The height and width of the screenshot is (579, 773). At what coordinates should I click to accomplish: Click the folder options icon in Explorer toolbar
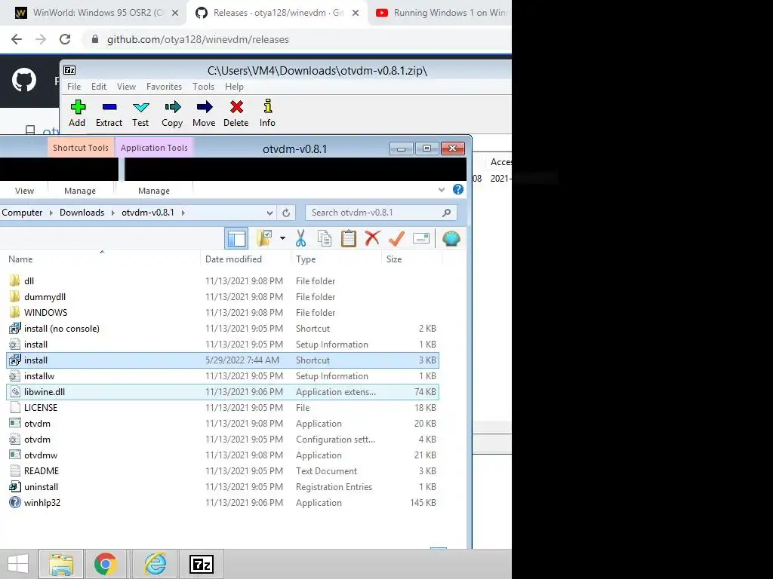264,238
